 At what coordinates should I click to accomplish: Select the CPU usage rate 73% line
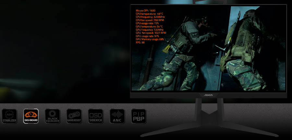(x=147, y=23)
